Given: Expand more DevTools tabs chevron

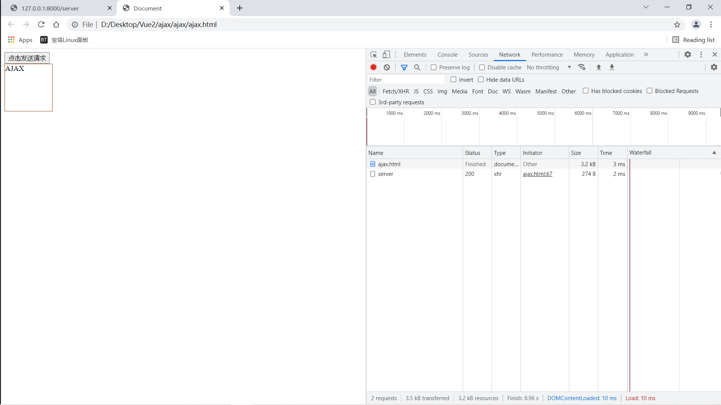Looking at the screenshot, I should click(646, 55).
